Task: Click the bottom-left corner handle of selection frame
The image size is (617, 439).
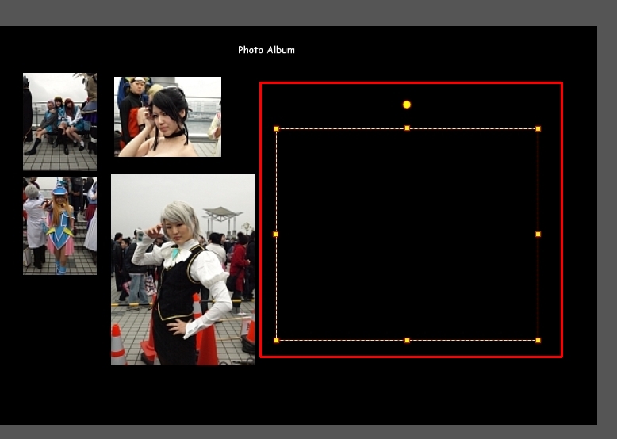Action: 276,341
